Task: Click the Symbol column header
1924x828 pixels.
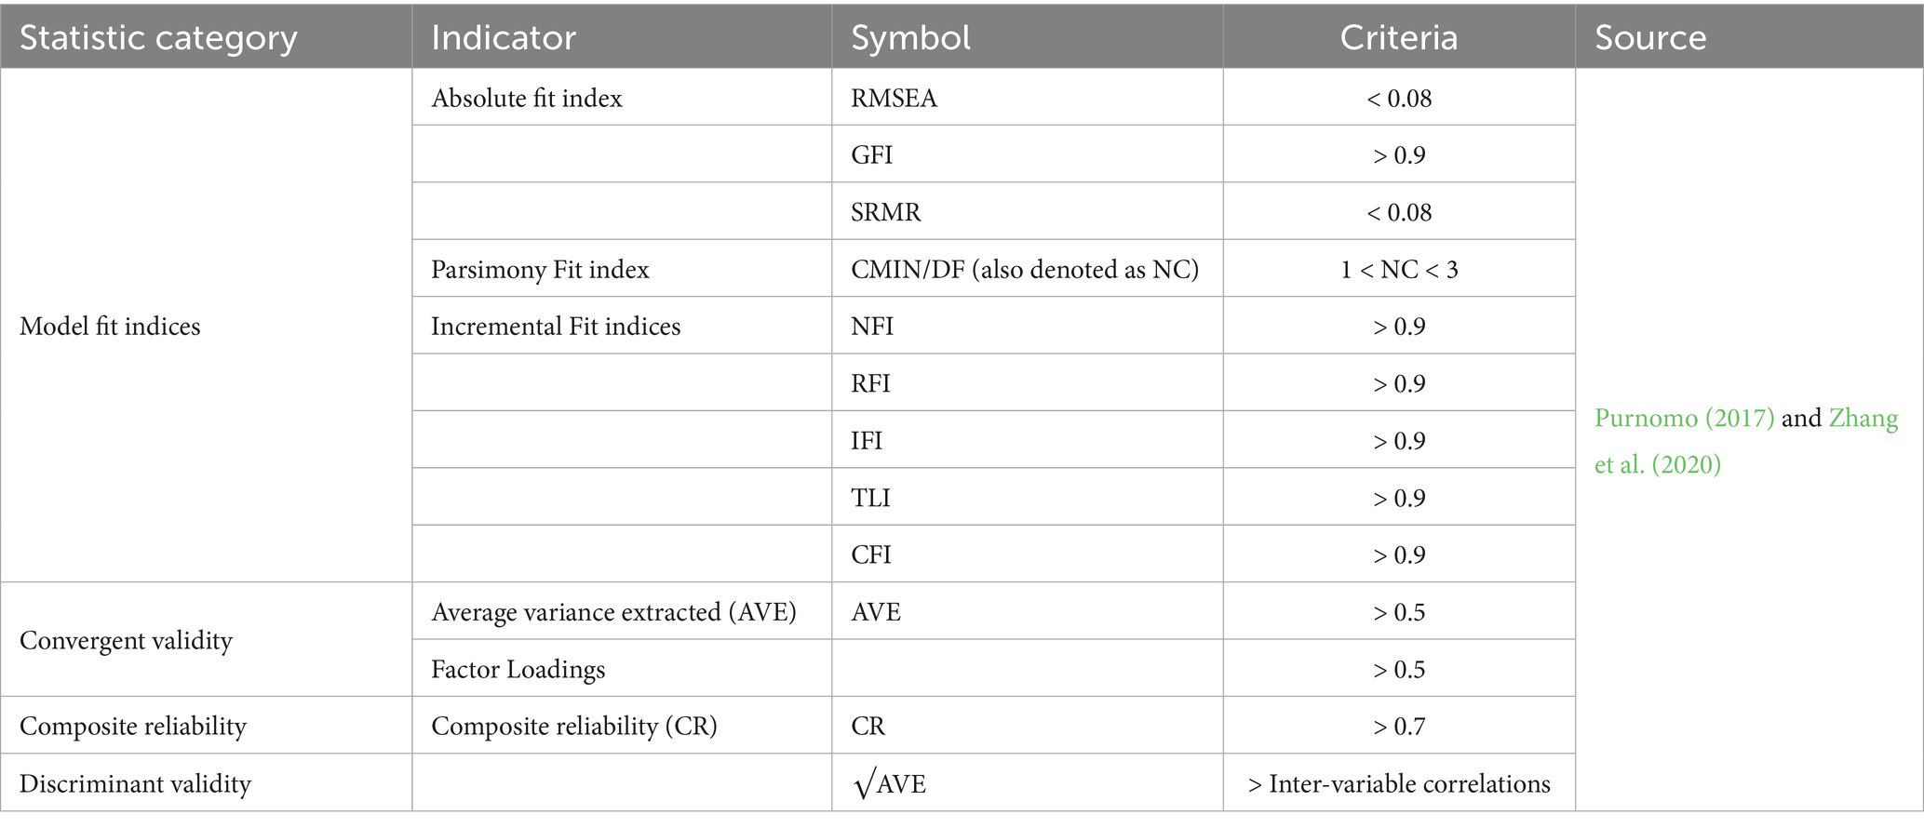Action: tap(910, 38)
